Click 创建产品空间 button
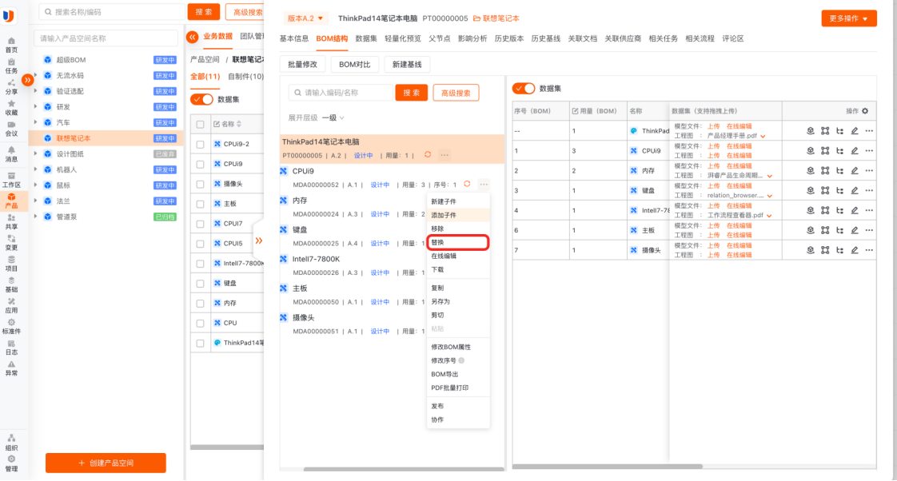The image size is (897, 481). click(x=106, y=463)
